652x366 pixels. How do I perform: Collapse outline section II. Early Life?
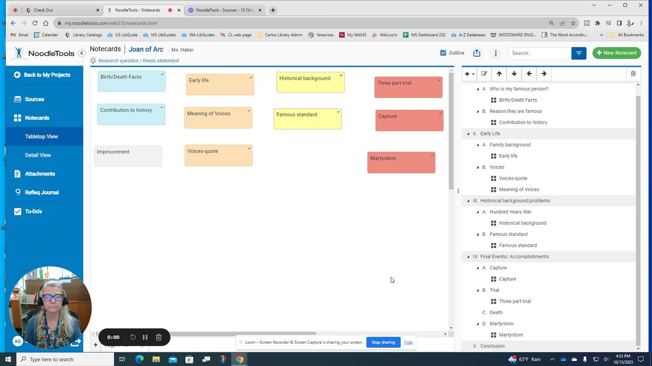coord(468,134)
